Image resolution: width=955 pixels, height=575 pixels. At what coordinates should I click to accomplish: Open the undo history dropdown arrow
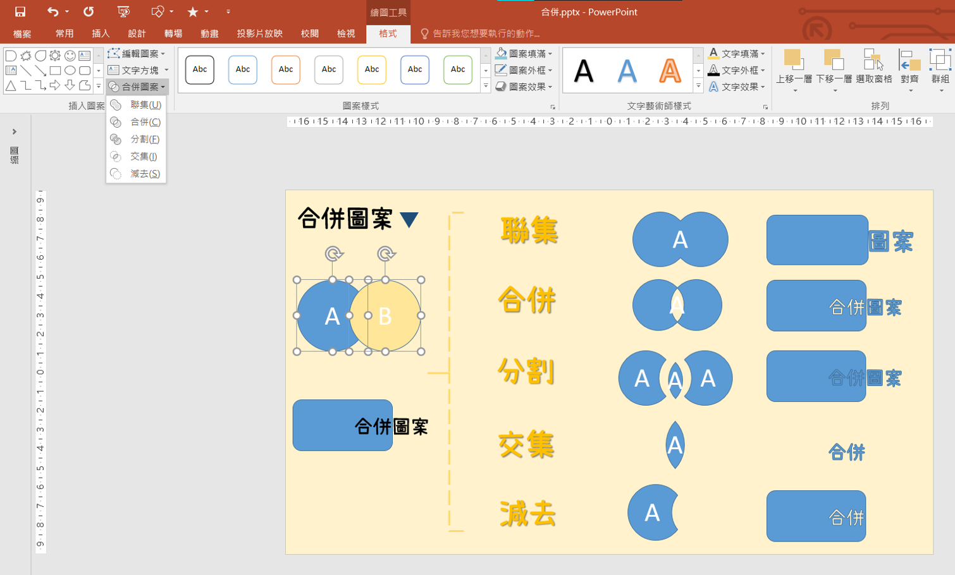click(67, 11)
